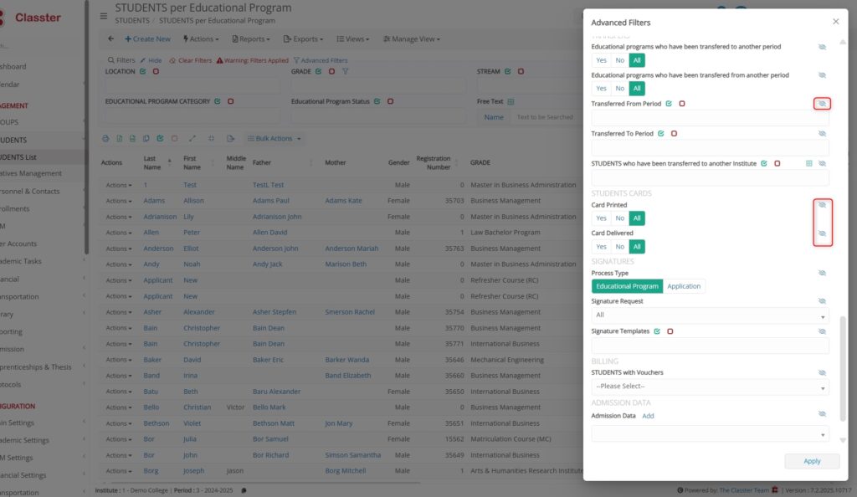Screen dimensions: 857x497
Task: Set transfered to another period to Yes
Action: [601, 60]
